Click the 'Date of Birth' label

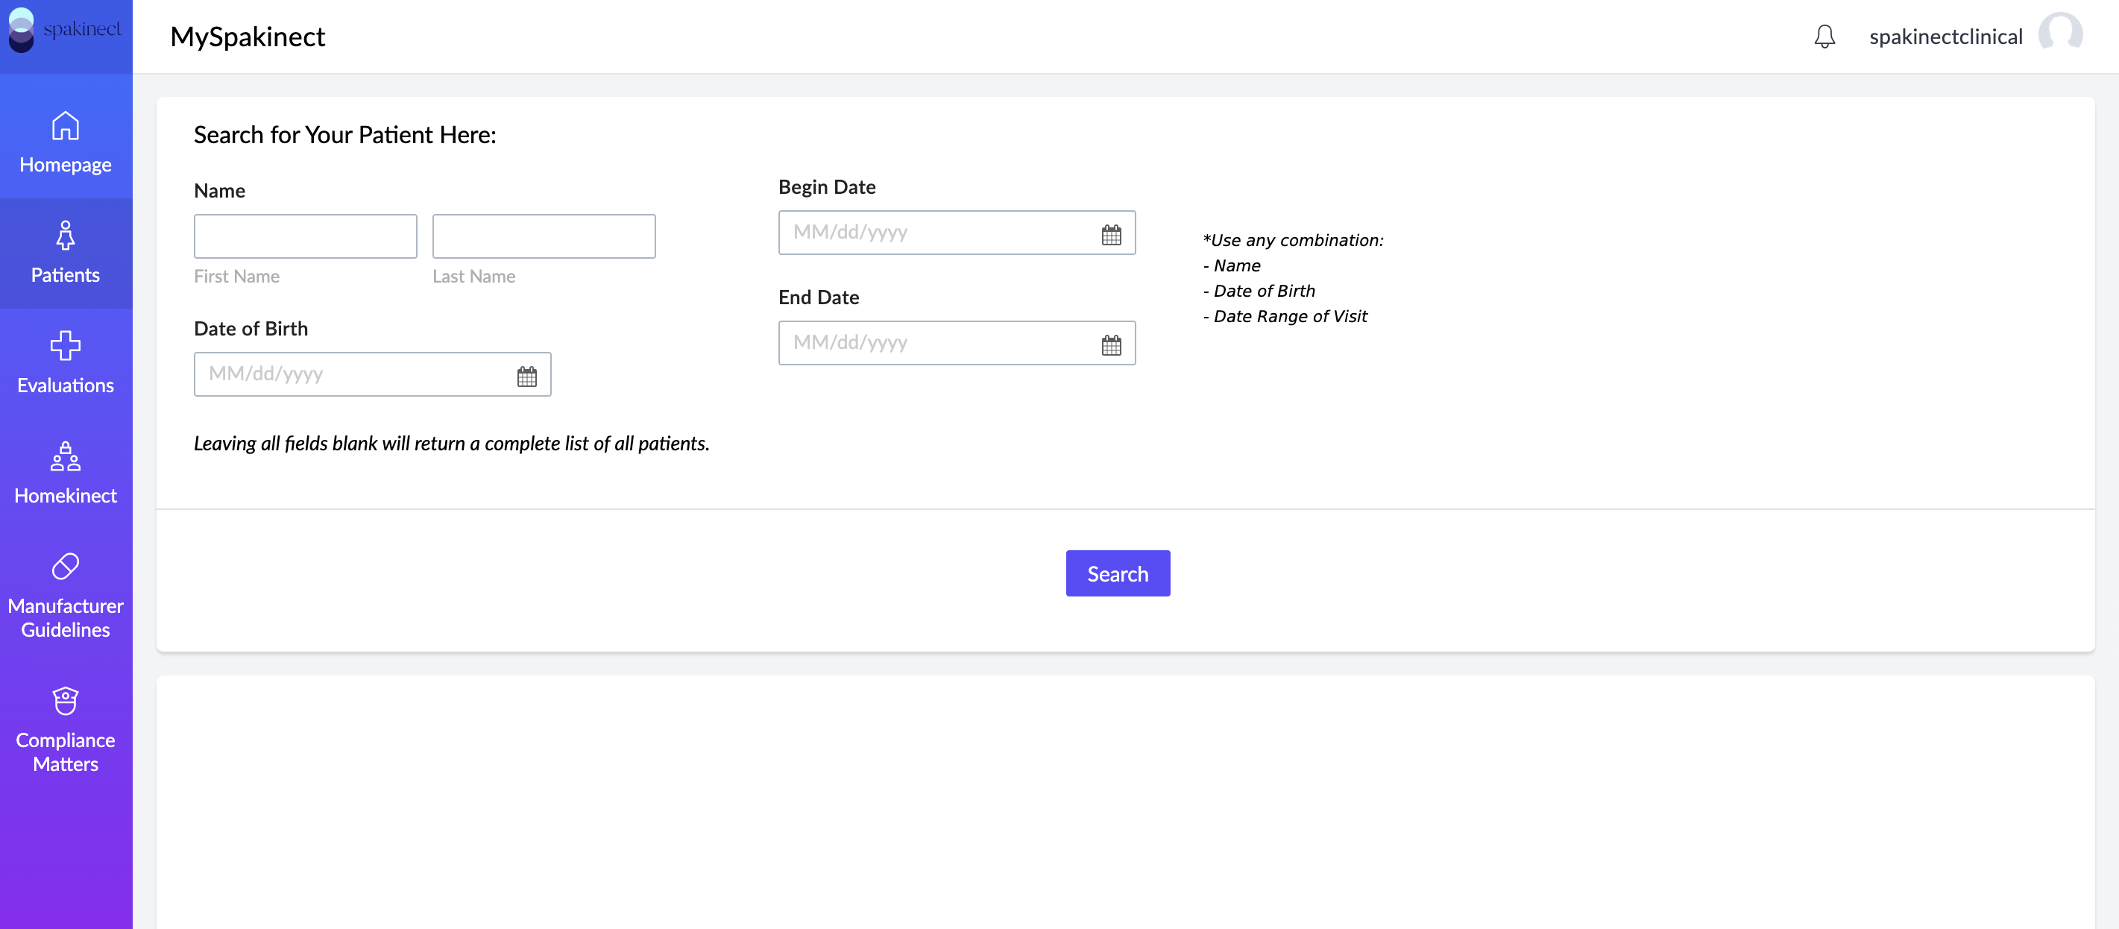251,328
